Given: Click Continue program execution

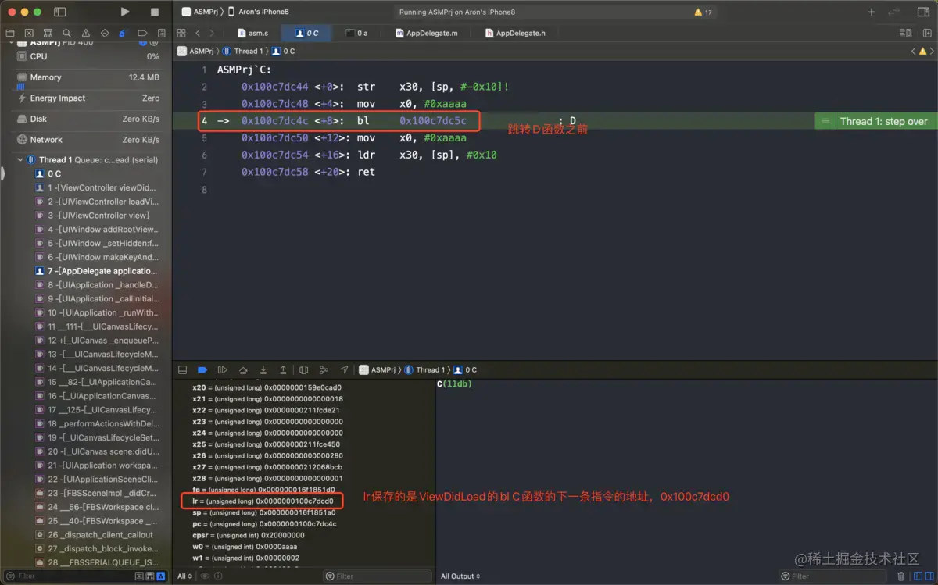Looking at the screenshot, I should pos(223,369).
